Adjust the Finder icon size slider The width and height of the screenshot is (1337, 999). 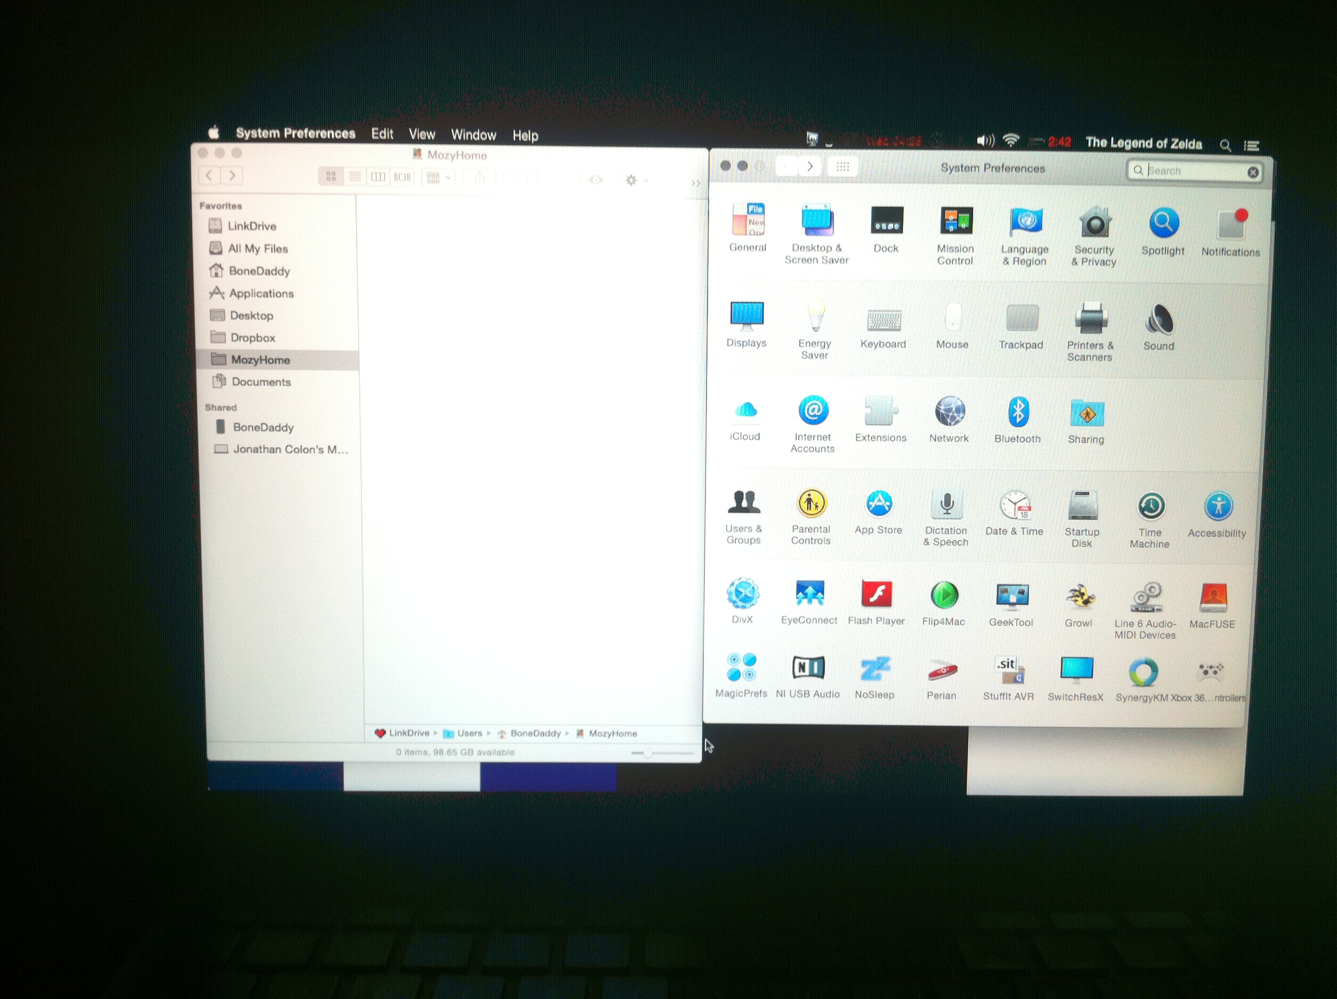click(647, 753)
